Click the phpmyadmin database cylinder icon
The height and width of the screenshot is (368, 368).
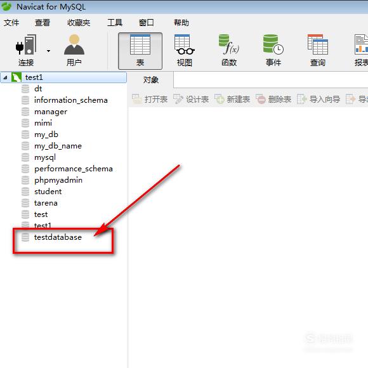click(25, 180)
